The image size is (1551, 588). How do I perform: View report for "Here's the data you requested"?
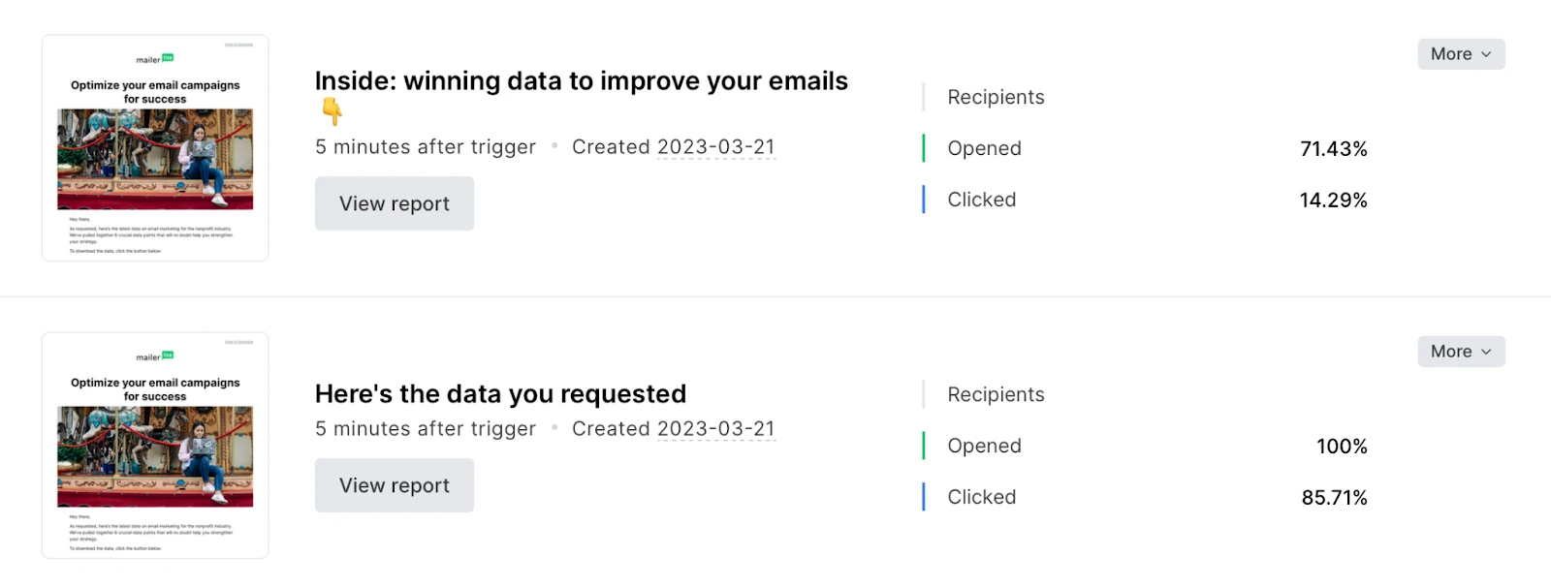pyautogui.click(x=394, y=485)
